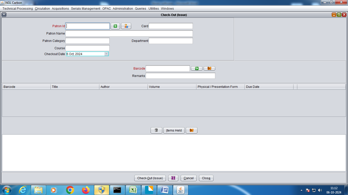Click the trash delete icon button
Viewport: 348px width, 195px height.
(156, 130)
